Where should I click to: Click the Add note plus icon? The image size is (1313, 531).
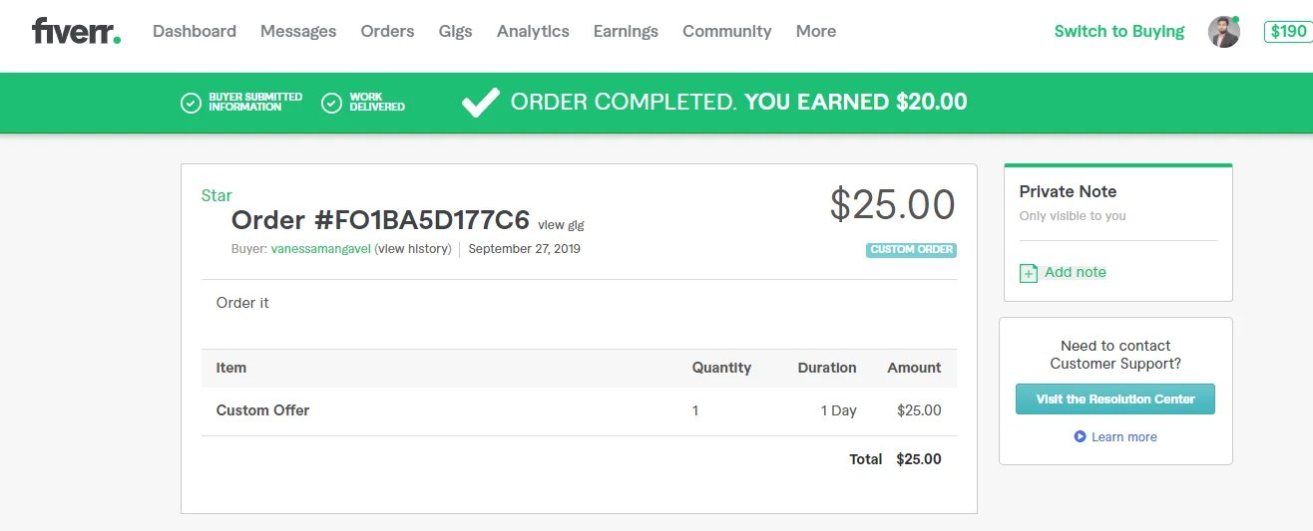click(1029, 273)
